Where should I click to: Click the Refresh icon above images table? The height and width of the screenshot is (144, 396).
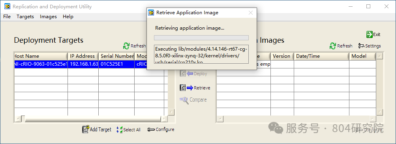click(333, 46)
